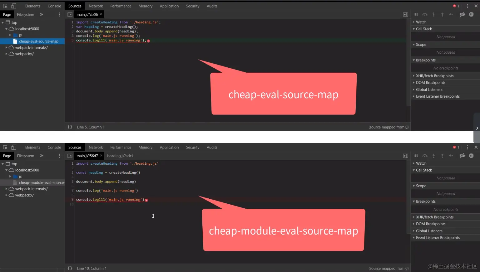Click Pause script execution in cheap-module-eval DevTools
480x272 pixels.
[416, 156]
